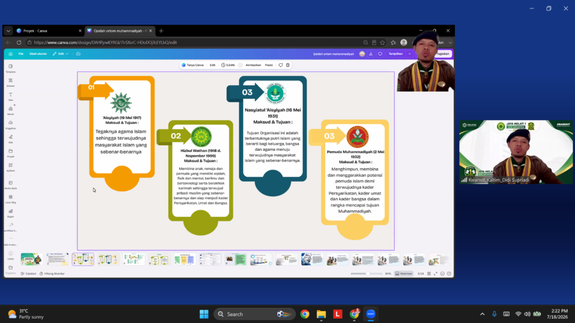Switch to the Proyek - Canva browser tab
Image resolution: width=575 pixels, height=323 pixels.
49,31
